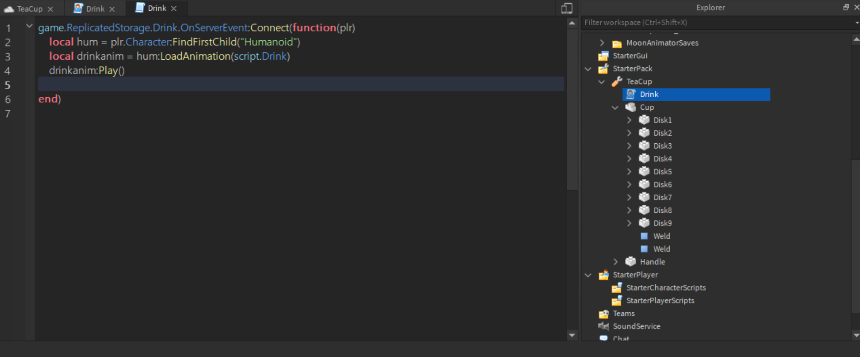860x357 pixels.
Task: Collapse the Cup model node
Action: click(x=615, y=108)
